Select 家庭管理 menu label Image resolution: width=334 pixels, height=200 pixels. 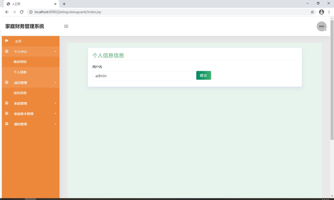click(21, 104)
